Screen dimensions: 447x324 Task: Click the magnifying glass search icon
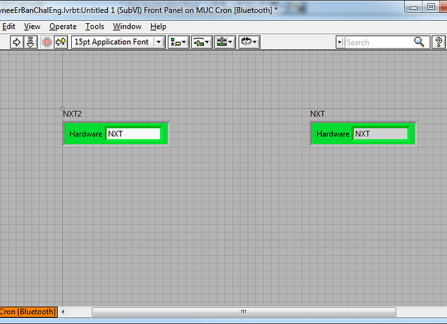pyautogui.click(x=419, y=42)
